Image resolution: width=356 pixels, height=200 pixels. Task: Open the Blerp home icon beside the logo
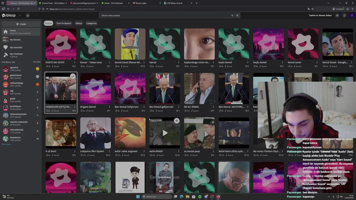(28, 15)
